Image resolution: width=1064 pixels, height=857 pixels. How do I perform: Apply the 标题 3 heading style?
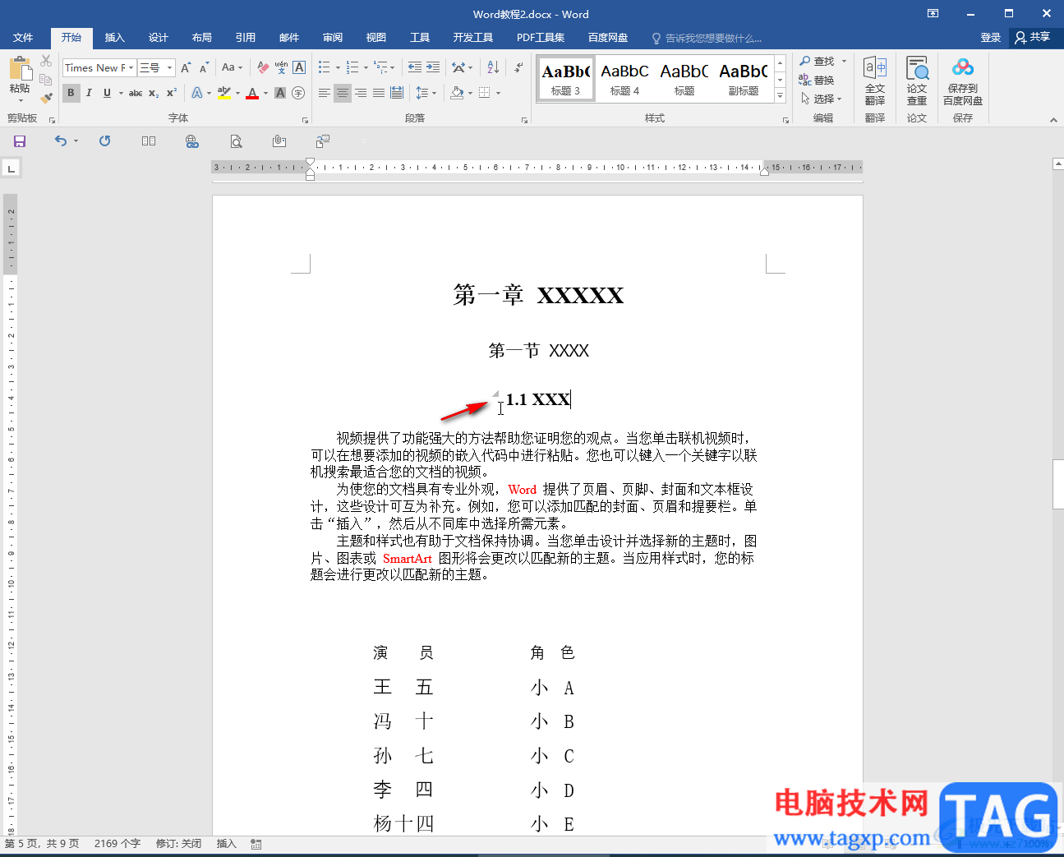566,79
